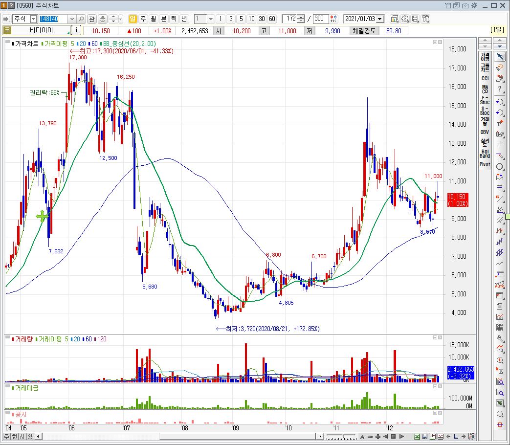Image resolution: width=510 pixels, height=445 pixels.
Task: Open the question mark help tool
Action: point(500,89)
